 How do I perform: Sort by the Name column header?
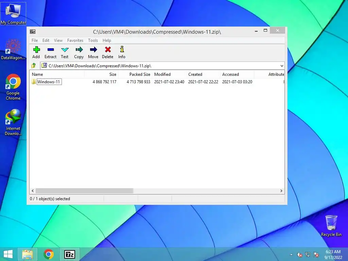click(x=57, y=74)
